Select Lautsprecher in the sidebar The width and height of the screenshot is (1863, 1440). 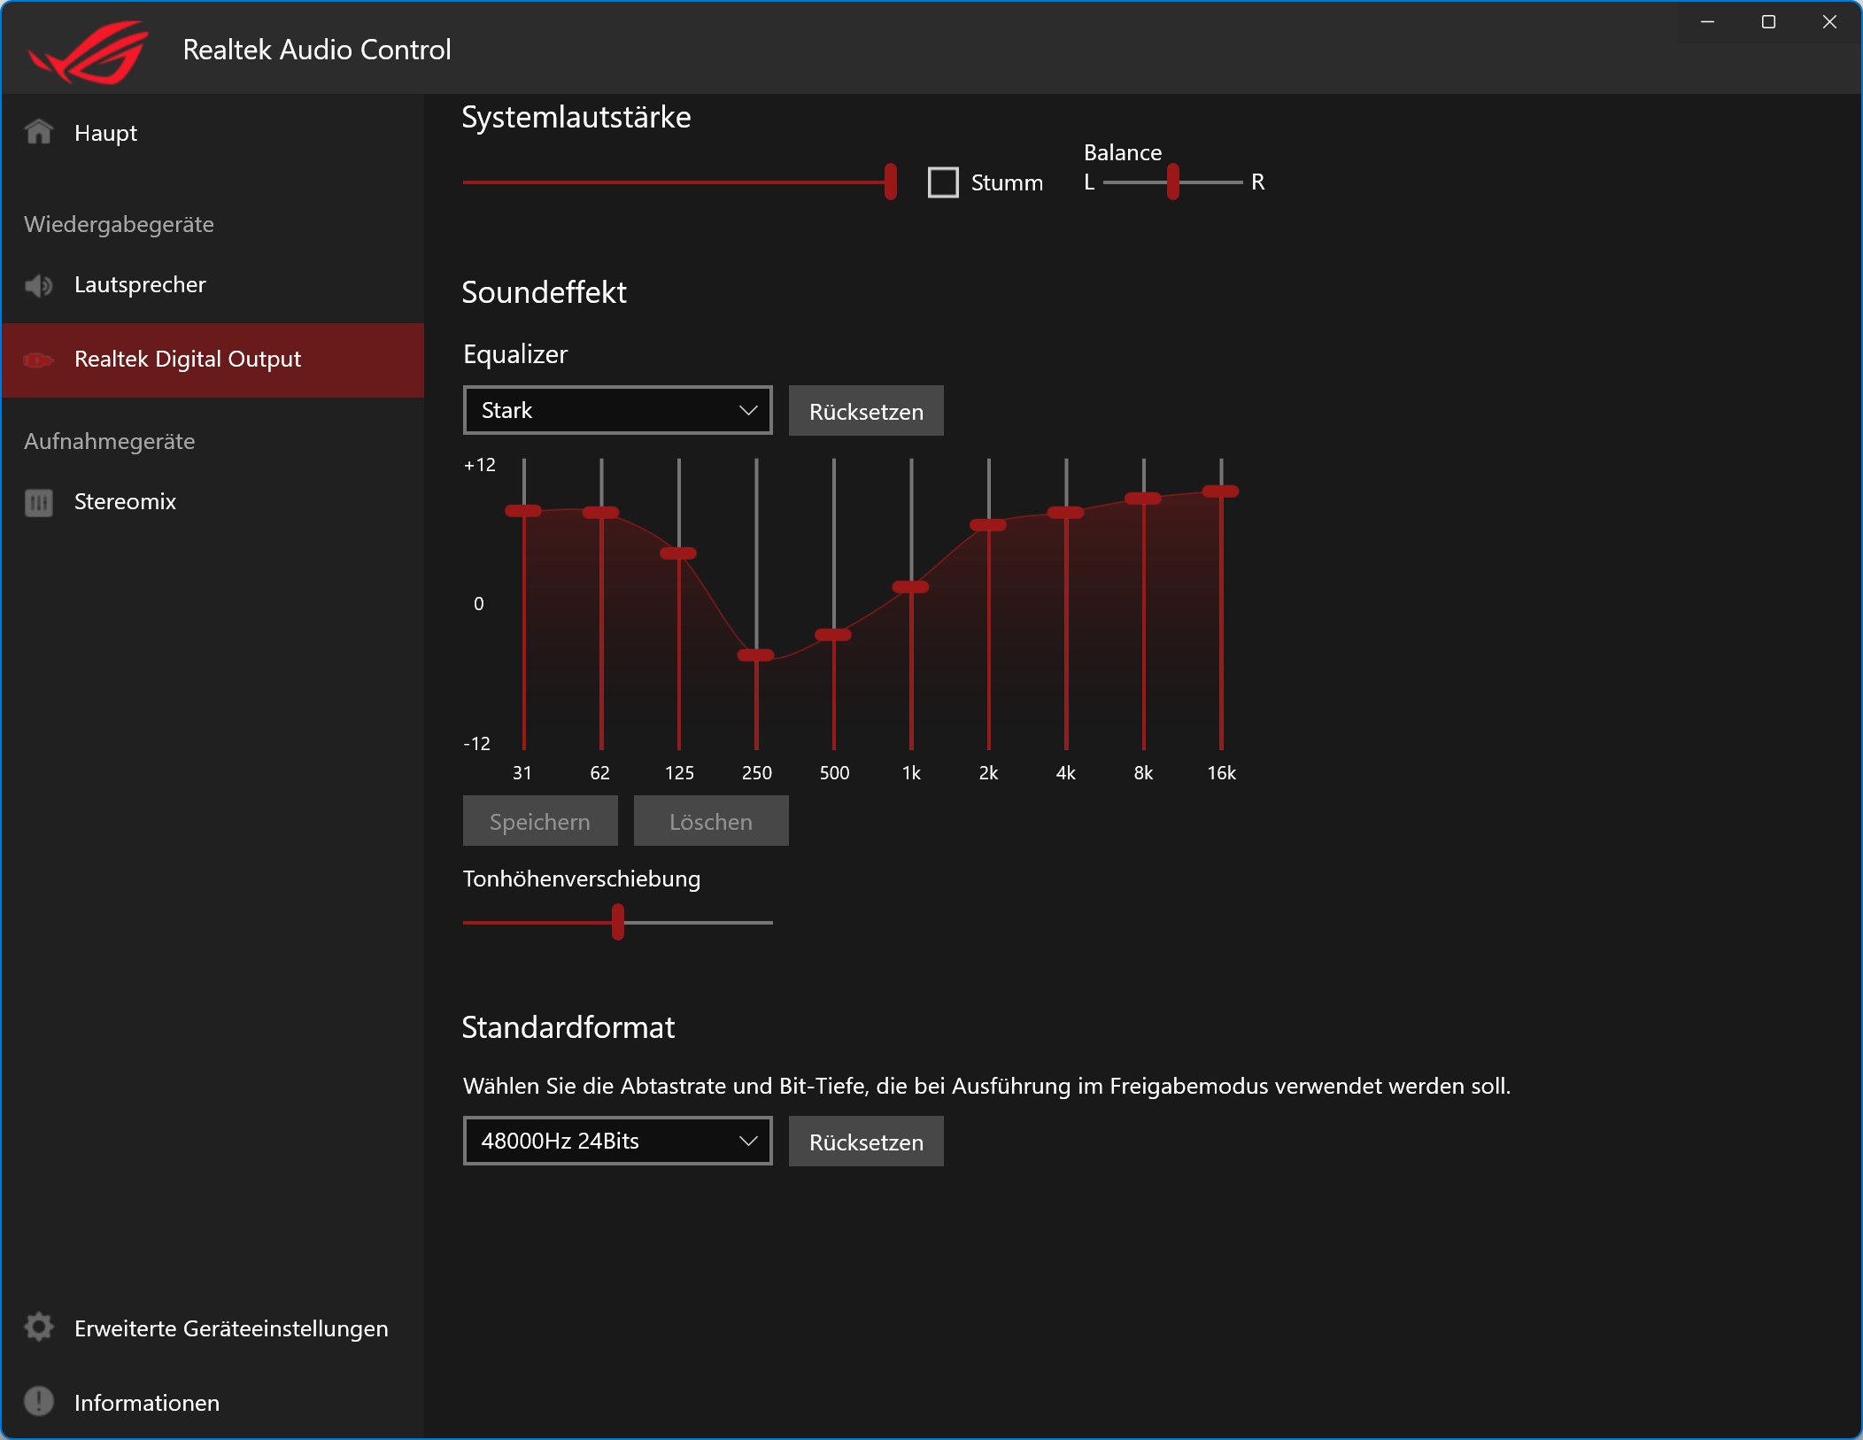click(x=140, y=285)
